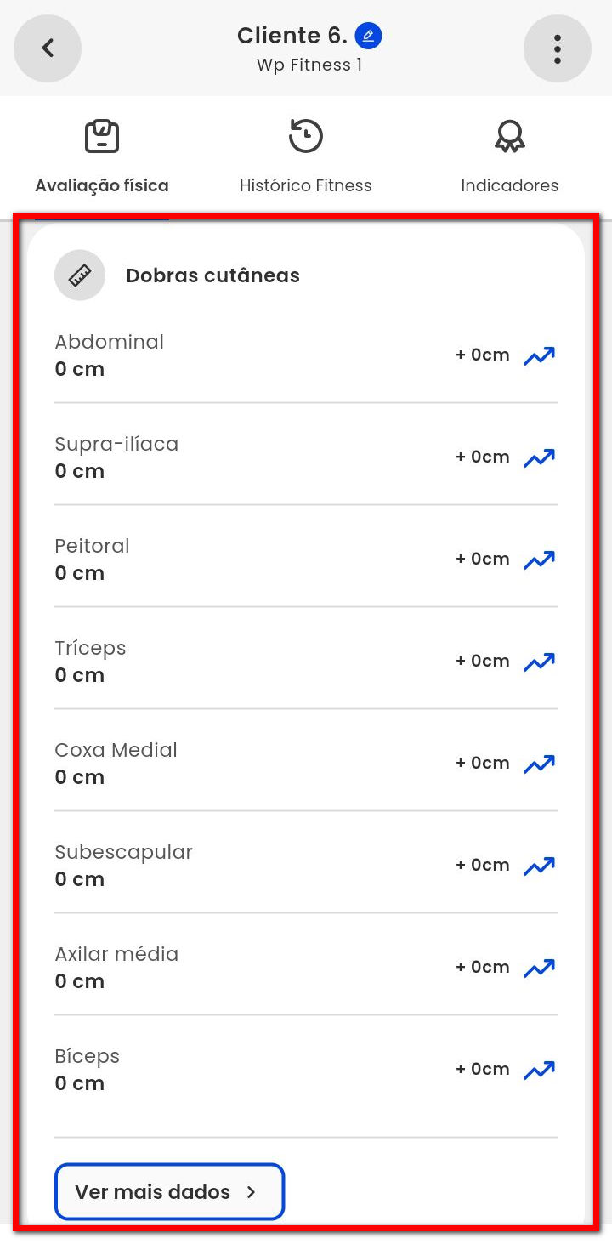Expand more data via the chevron arrow
The width and height of the screenshot is (612, 1244).
click(251, 1192)
